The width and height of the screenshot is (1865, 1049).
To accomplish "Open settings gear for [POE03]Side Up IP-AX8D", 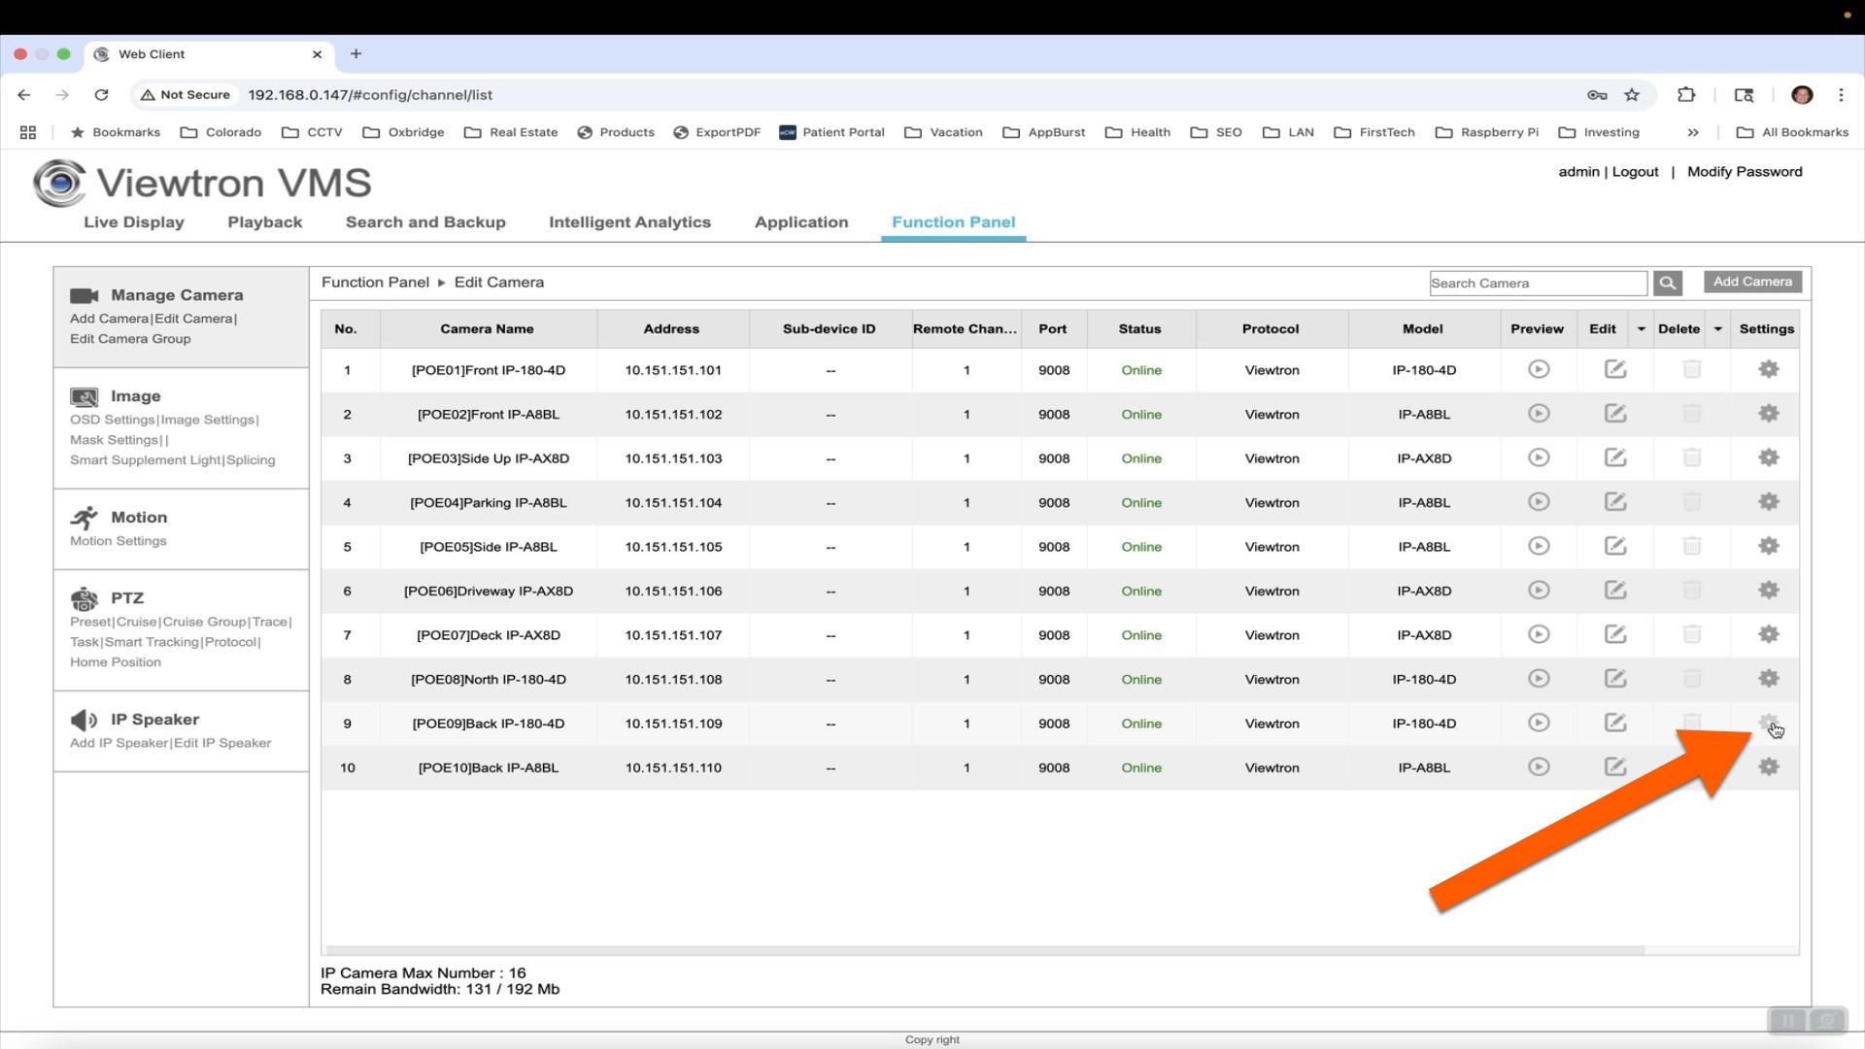I will 1769,457.
